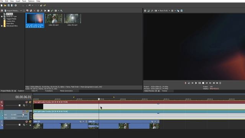This screenshot has height=138, width=245.
Task: Go to start of project
Action: 207,83
